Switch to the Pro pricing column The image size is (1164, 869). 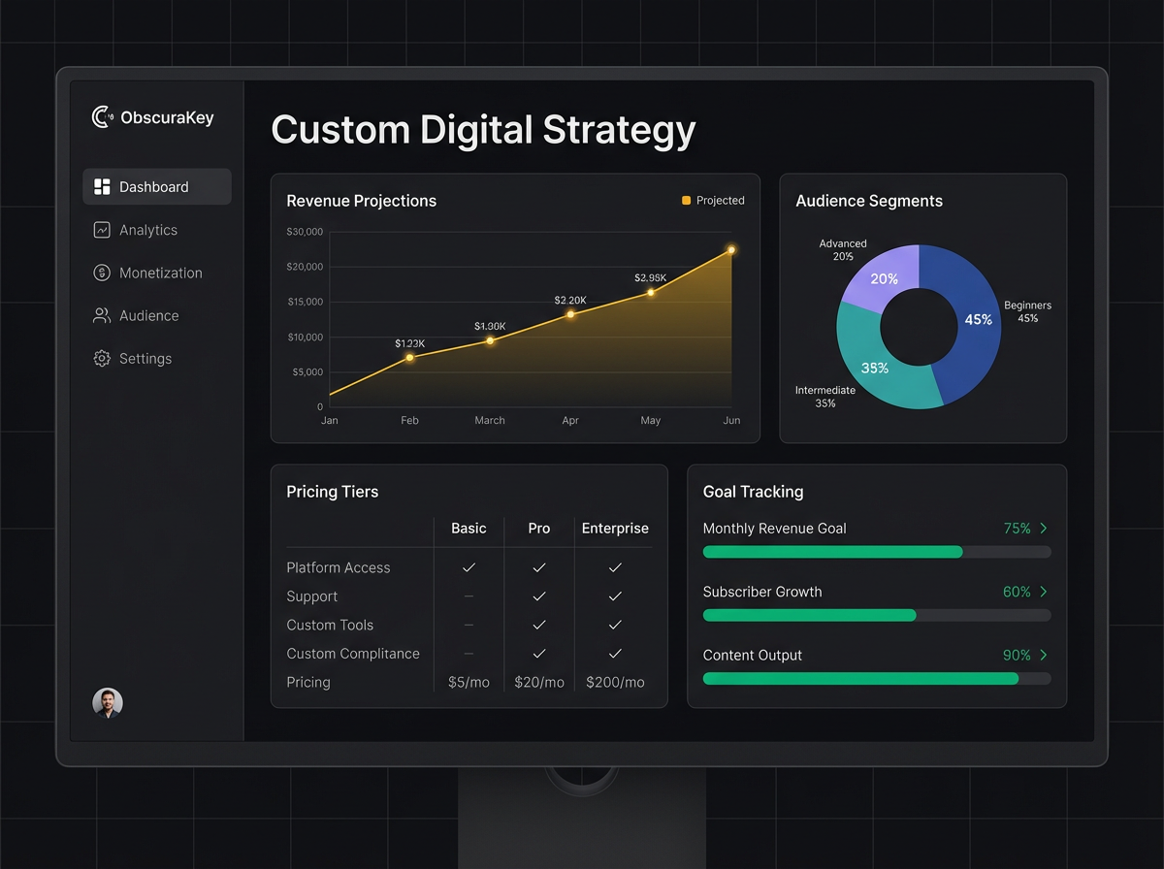539,529
